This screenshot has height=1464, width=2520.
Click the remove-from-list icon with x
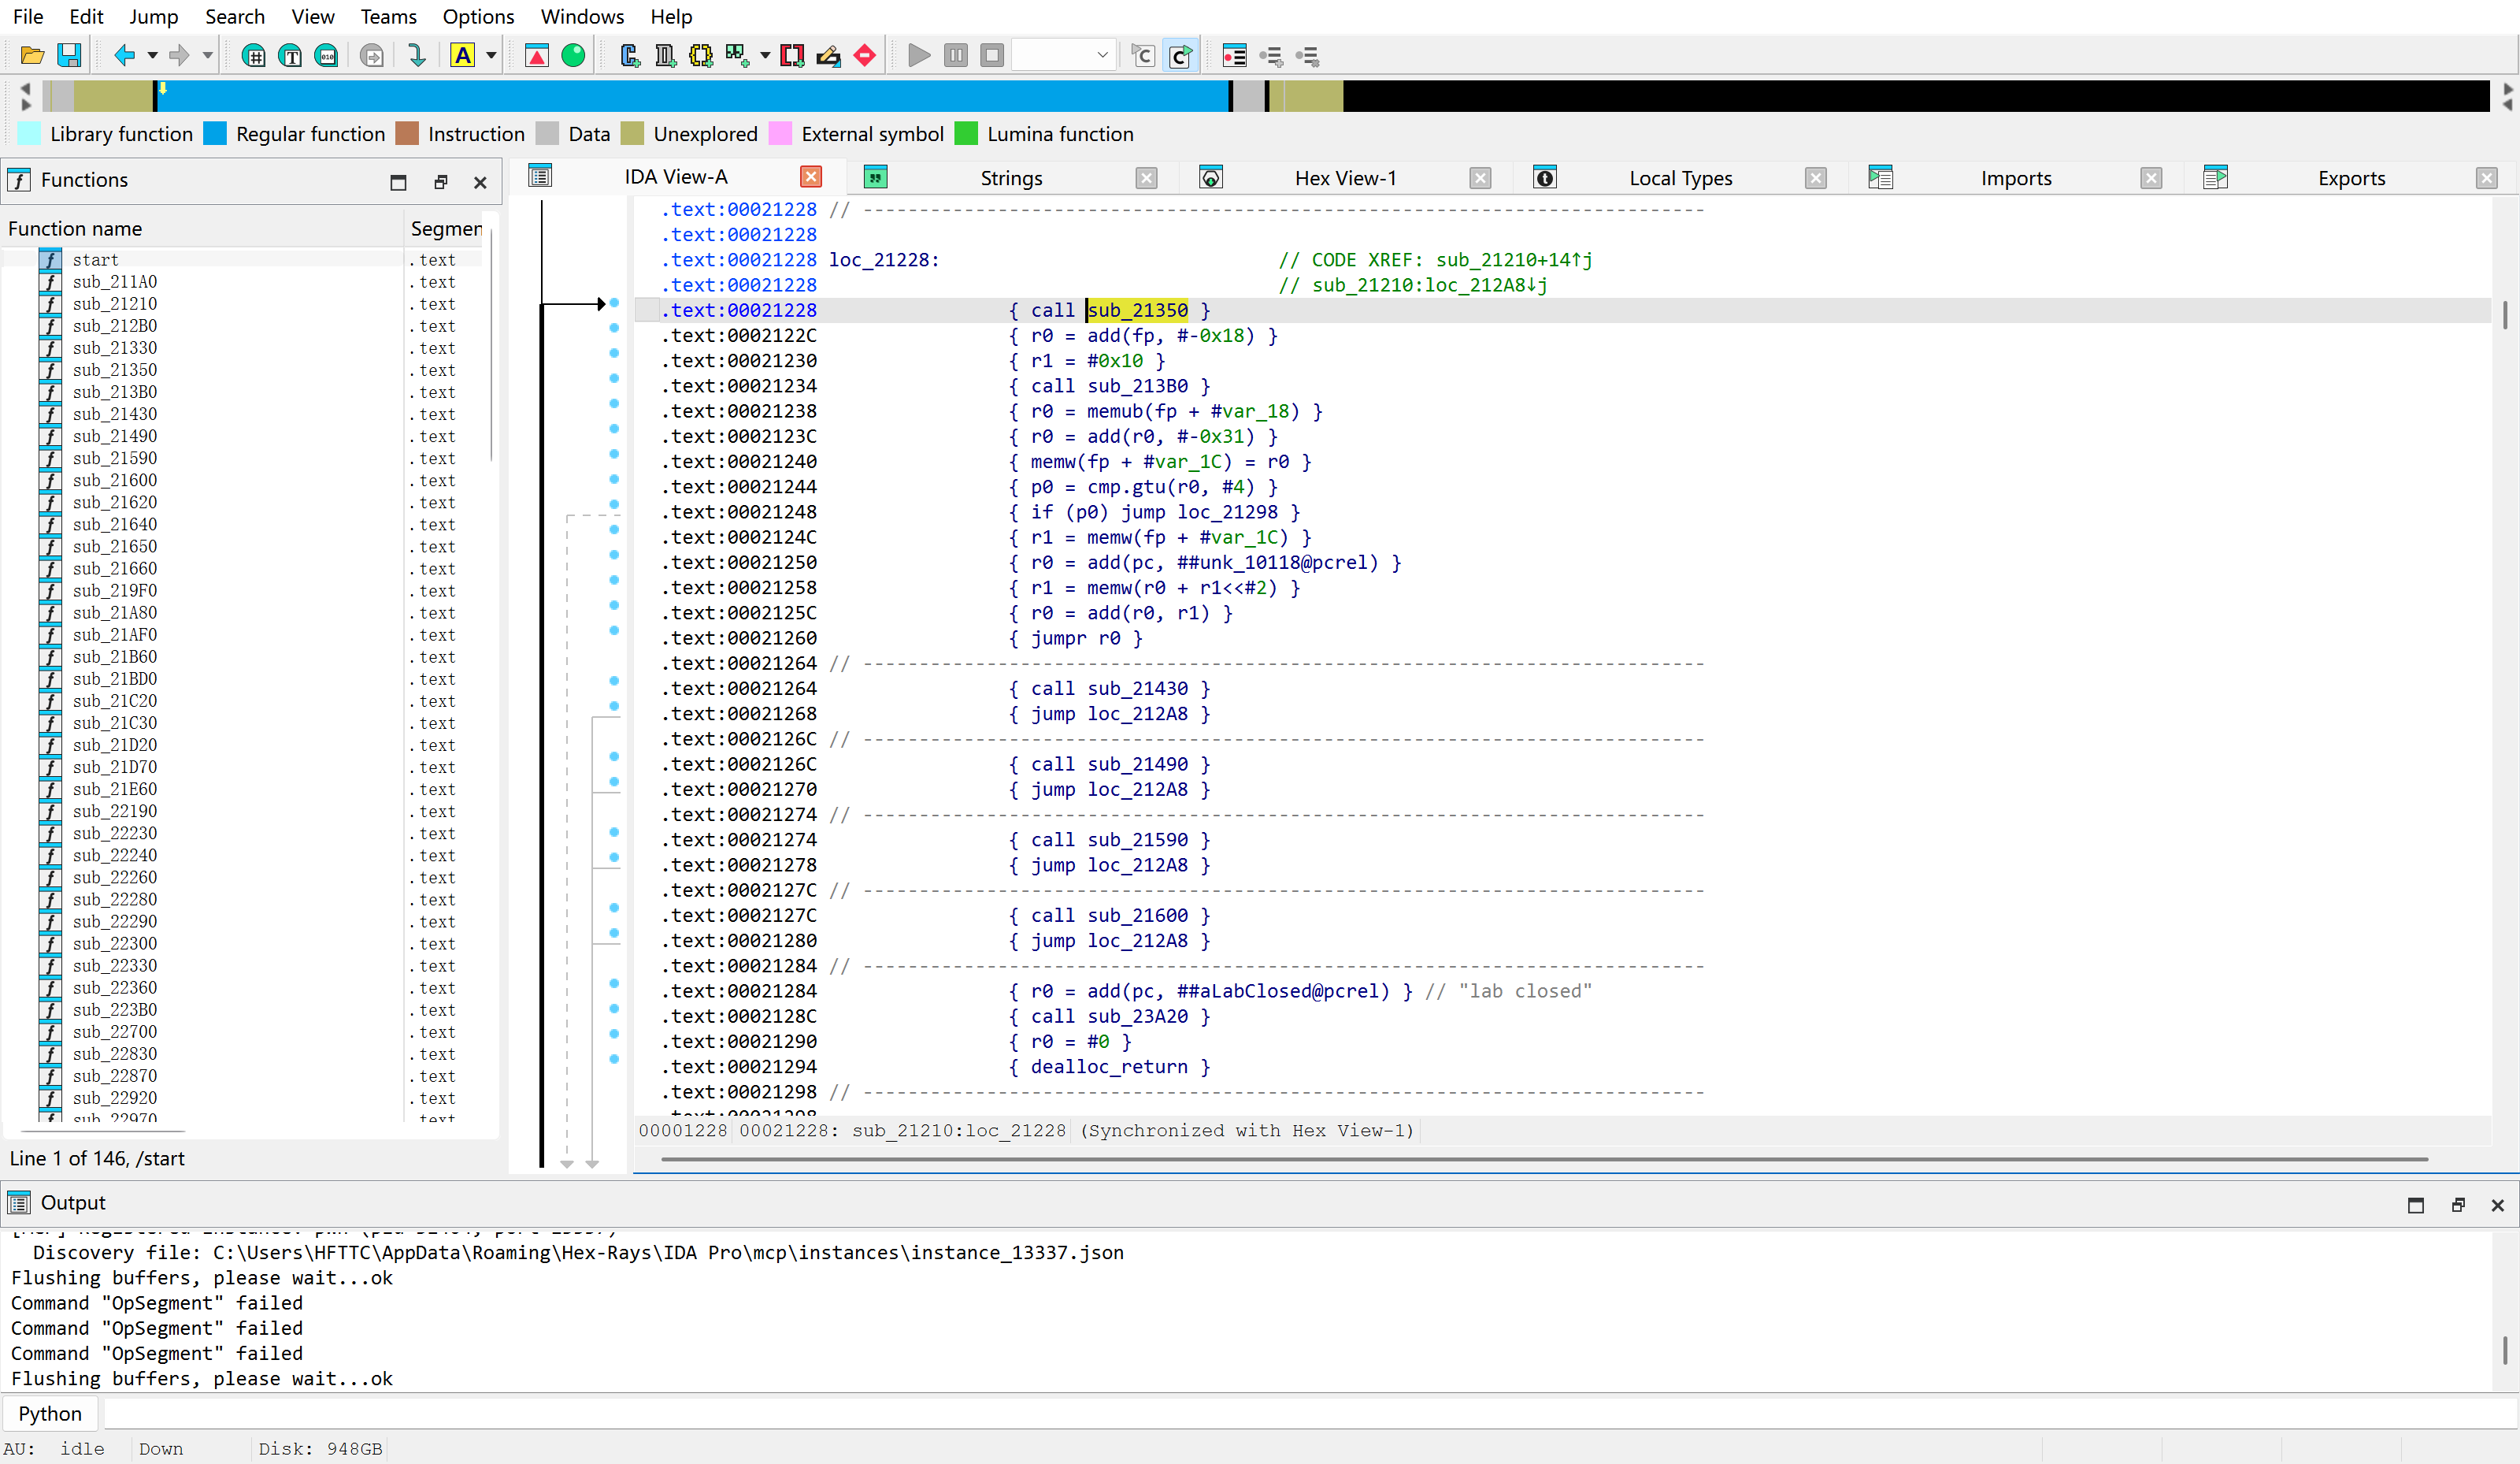1307,56
